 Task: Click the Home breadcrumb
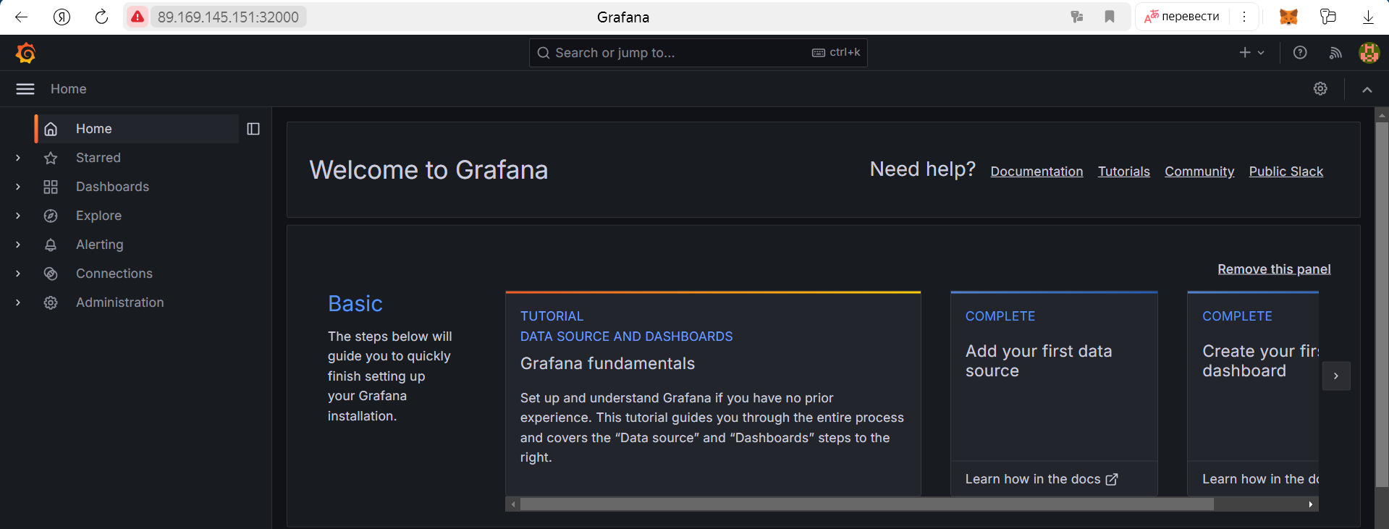coord(69,89)
